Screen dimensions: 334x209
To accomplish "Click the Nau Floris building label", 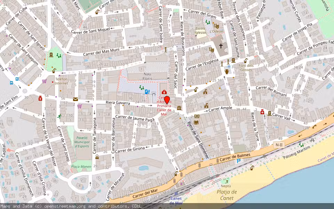I will [148, 76].
